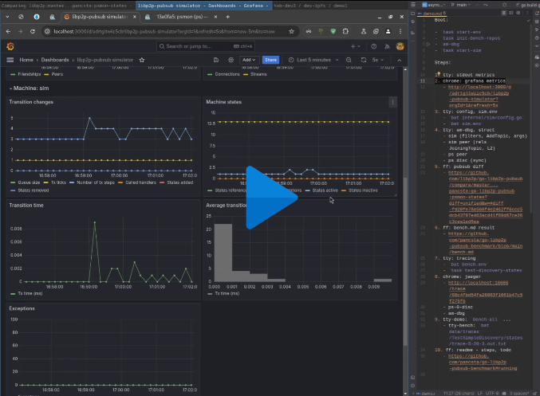Screen dimensions: 540x396
Task: Click the Search or jump to field
Action: pos(195,46)
